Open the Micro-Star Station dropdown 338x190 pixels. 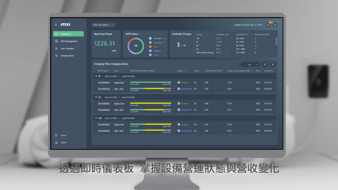(103, 25)
